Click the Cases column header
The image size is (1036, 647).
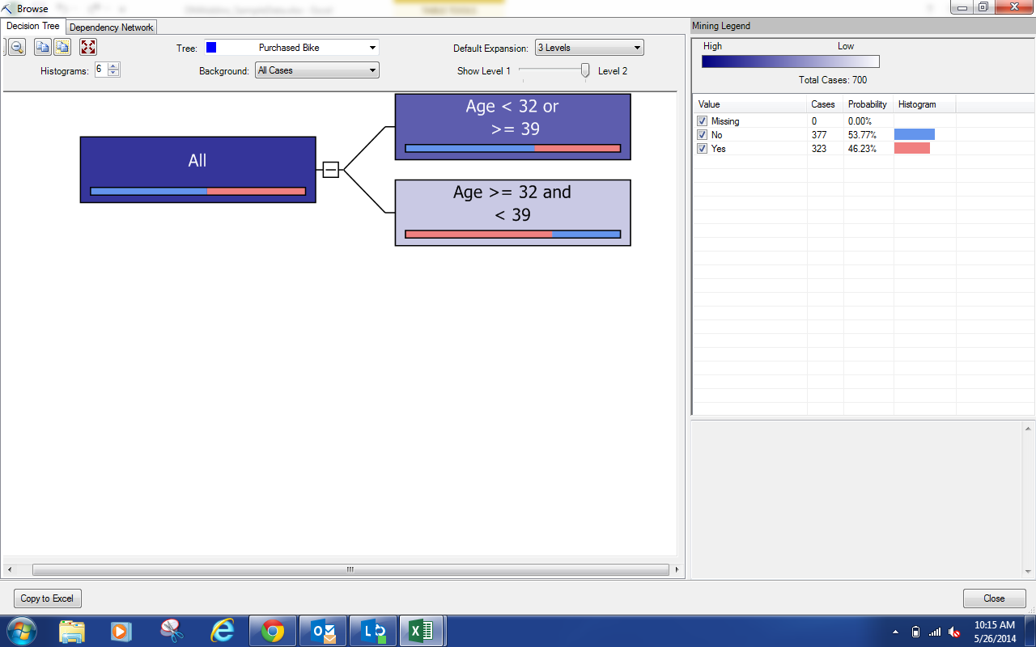pos(826,104)
